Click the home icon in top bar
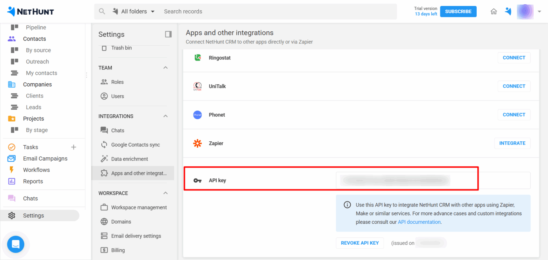548x260 pixels. pyautogui.click(x=494, y=11)
